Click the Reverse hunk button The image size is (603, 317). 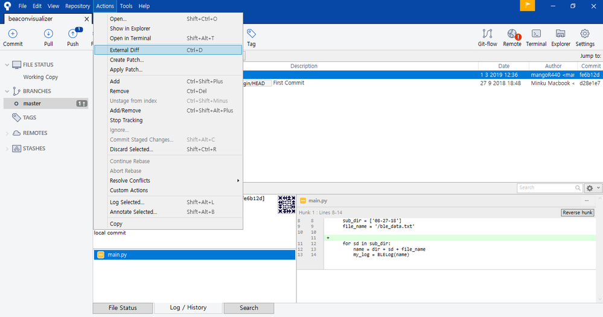[x=577, y=213]
